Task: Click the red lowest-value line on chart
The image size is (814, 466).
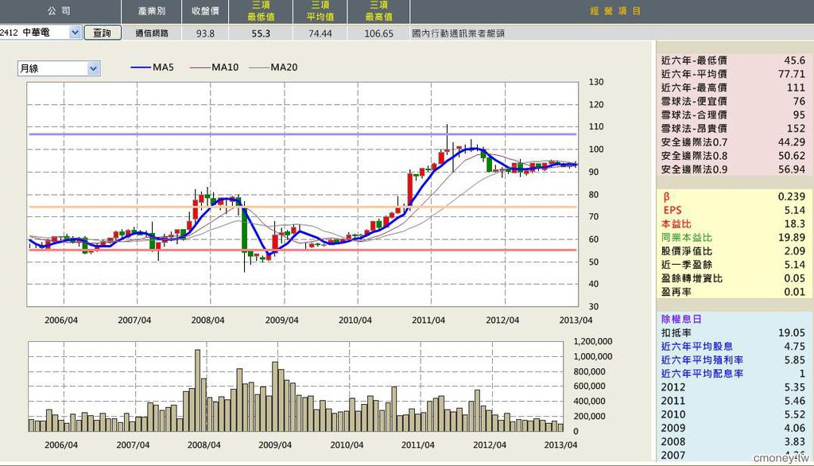Action: 303,250
